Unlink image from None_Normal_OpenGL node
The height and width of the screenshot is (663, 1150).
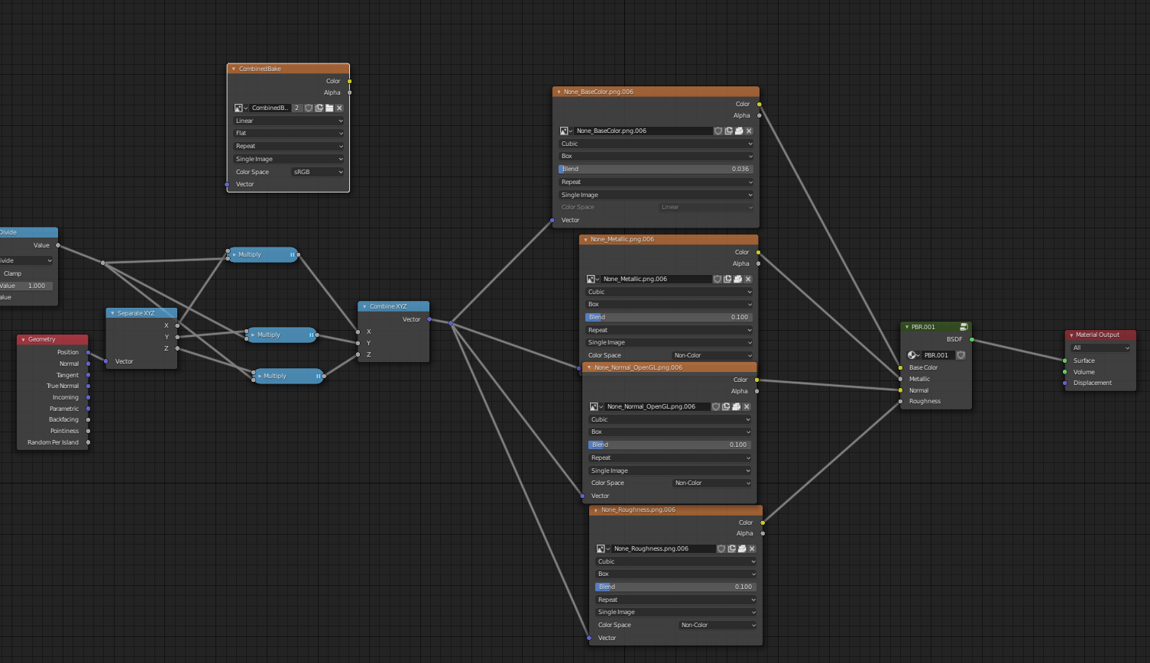[747, 406]
